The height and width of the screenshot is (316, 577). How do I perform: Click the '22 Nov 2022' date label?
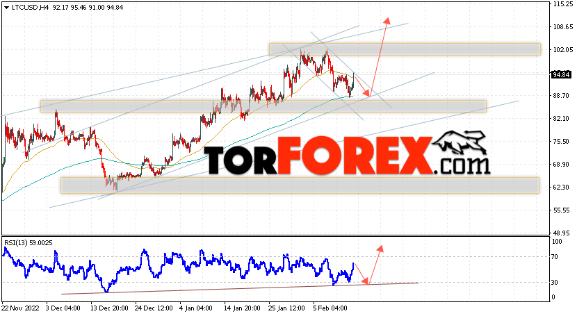tap(20, 308)
